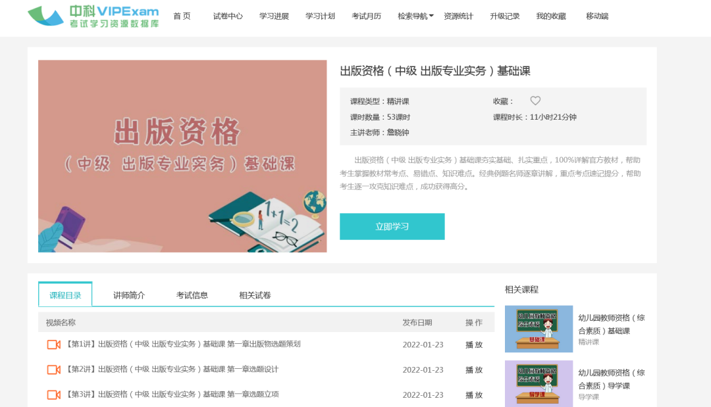
Task: Switch to the 讲师简介 tab
Action: click(129, 295)
